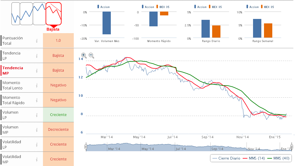Select the Momento Total Lento row

coord(37,85)
